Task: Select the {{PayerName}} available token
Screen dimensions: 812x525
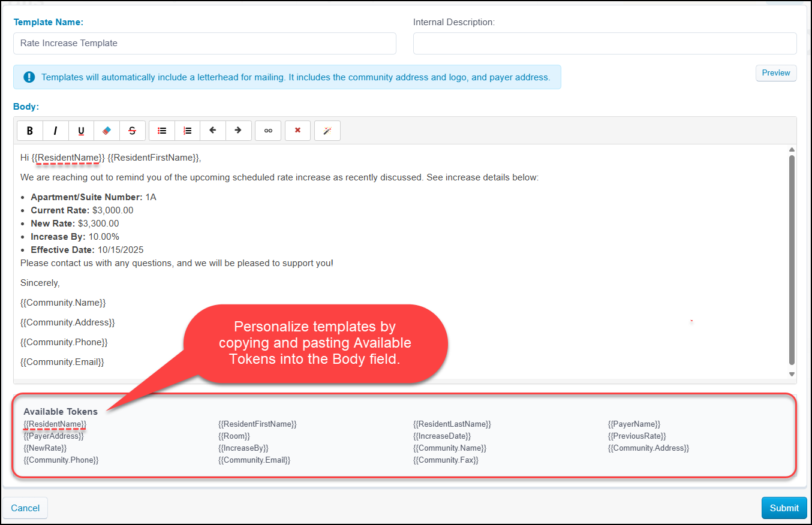Action: coord(634,424)
